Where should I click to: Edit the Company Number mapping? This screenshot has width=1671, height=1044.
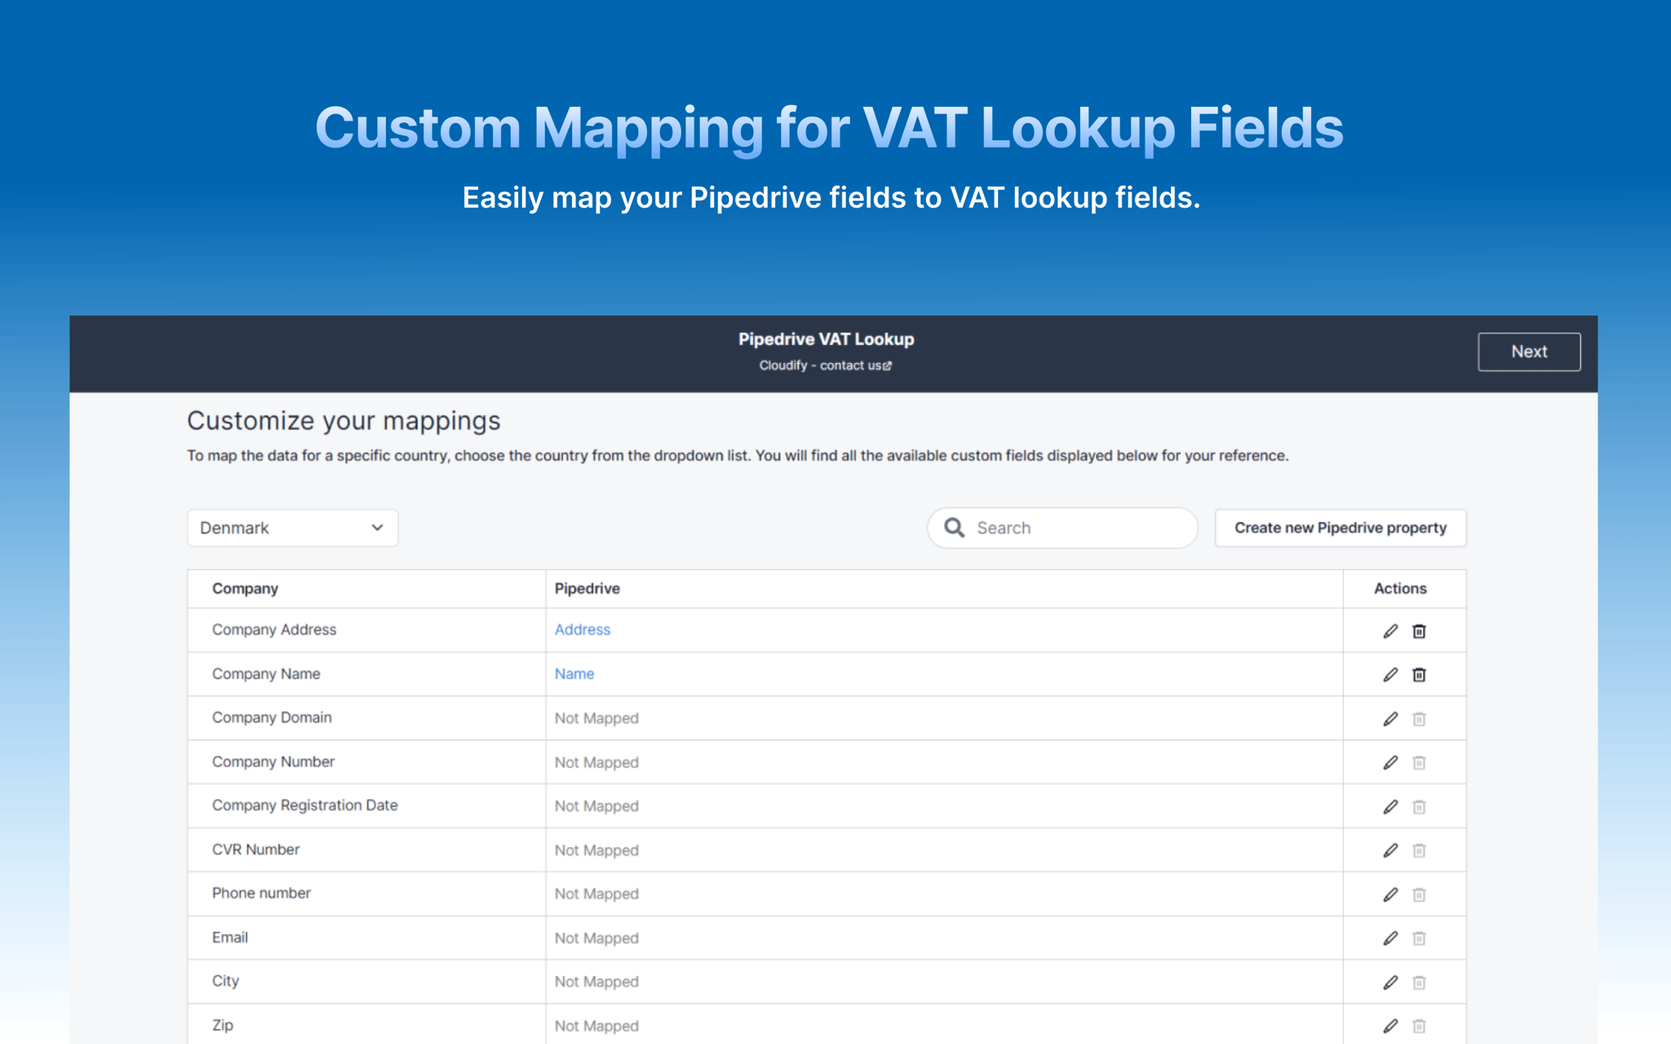(1390, 763)
